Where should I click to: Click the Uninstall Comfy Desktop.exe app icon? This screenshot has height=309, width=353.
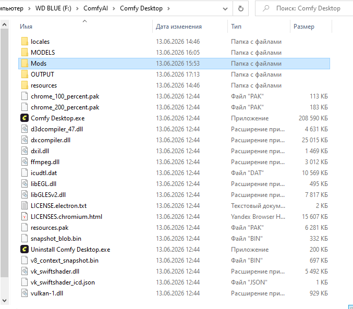tap(25, 249)
